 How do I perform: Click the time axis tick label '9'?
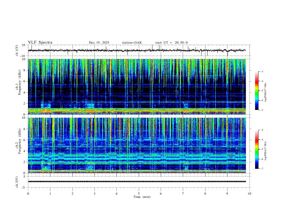click(x=227, y=194)
